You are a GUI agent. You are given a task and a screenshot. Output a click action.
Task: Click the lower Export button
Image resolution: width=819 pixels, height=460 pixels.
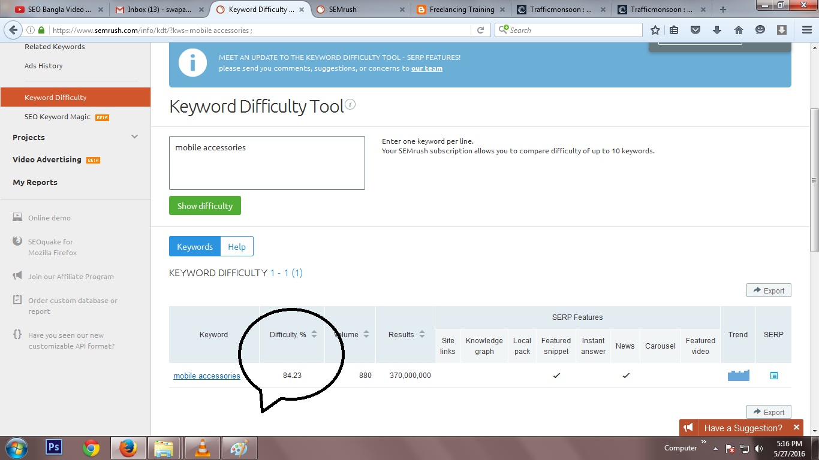point(769,411)
